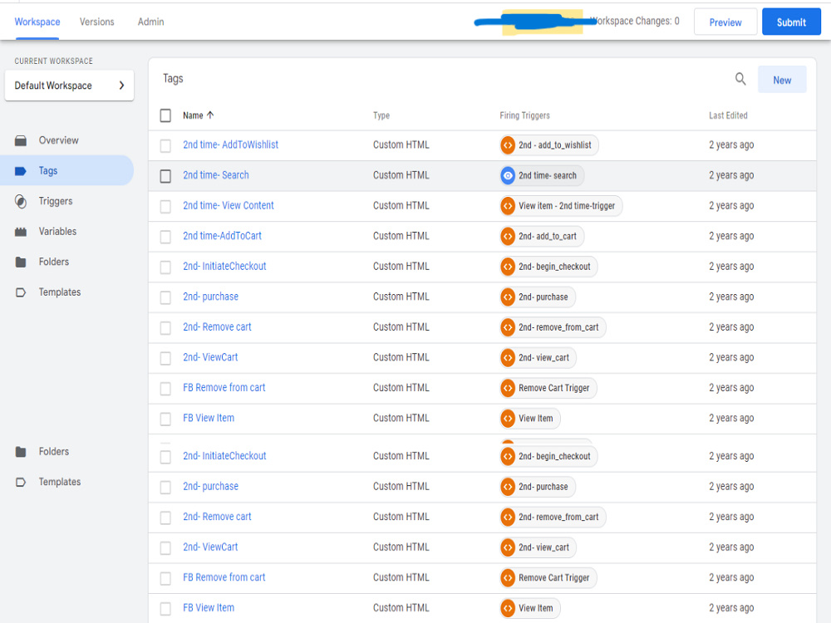Click the Type column header
This screenshot has height=623, width=831.
pyautogui.click(x=381, y=115)
